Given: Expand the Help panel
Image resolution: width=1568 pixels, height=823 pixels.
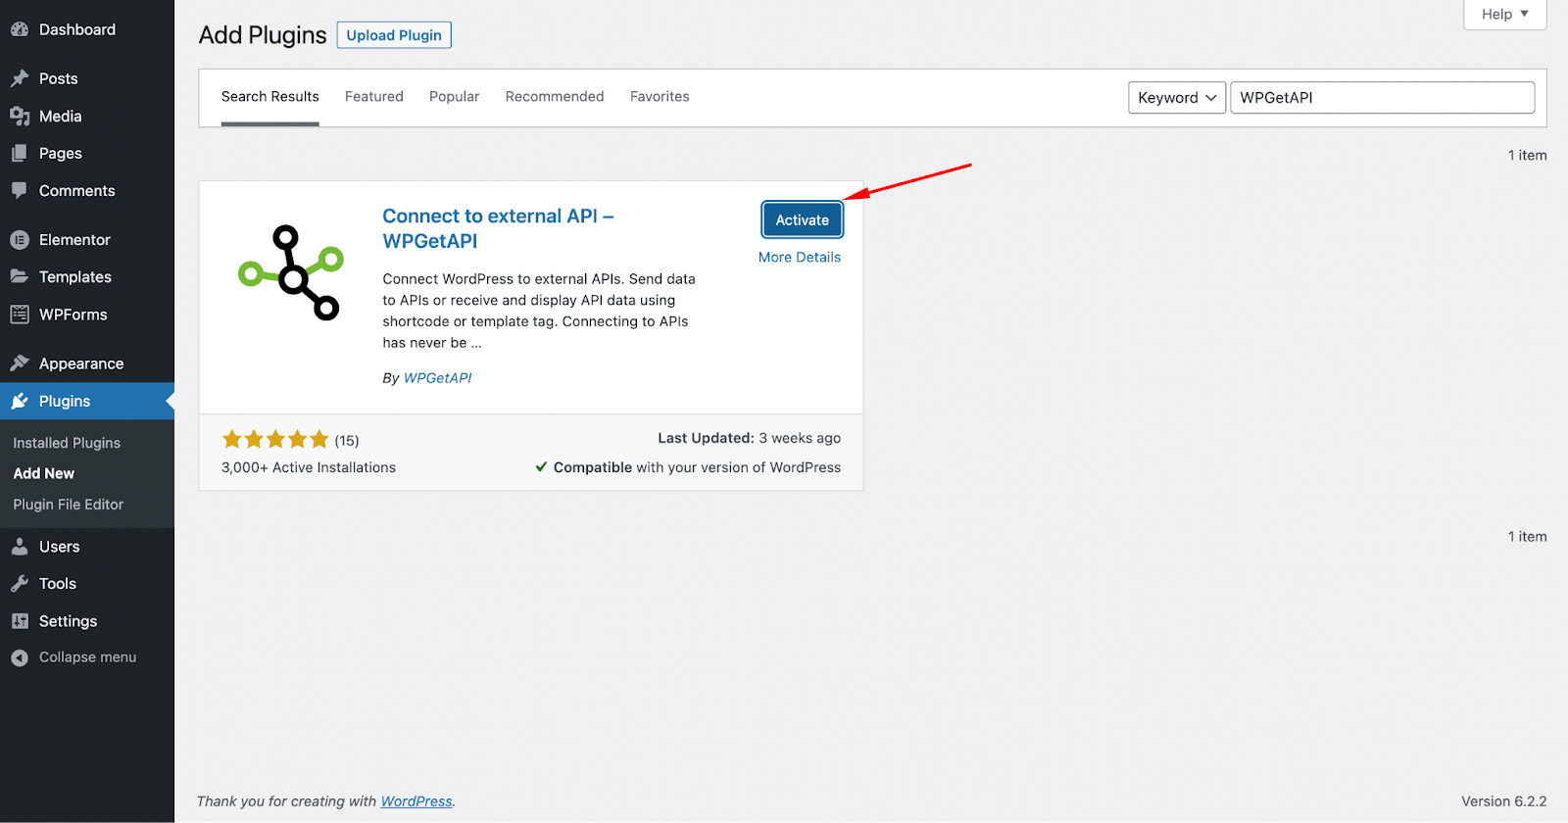Looking at the screenshot, I should pyautogui.click(x=1505, y=14).
